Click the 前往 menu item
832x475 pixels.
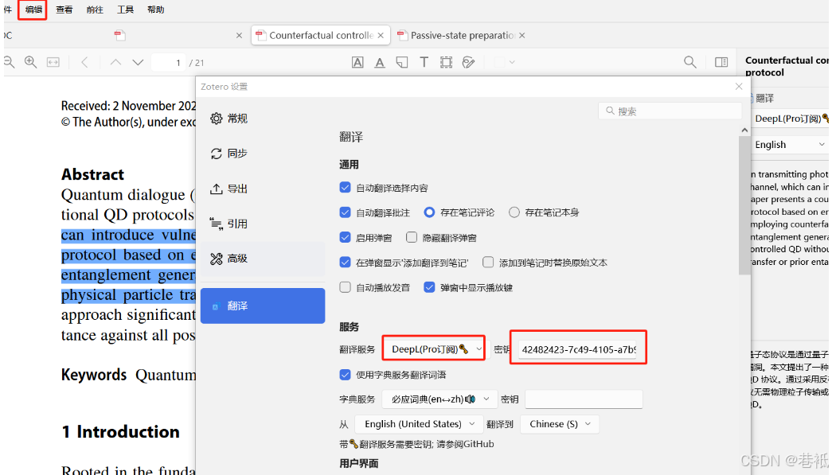pyautogui.click(x=94, y=9)
